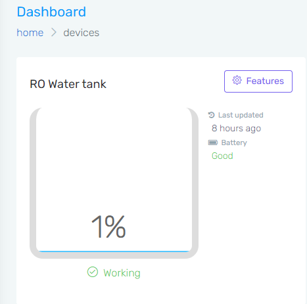Click the Battery icon
The image size is (307, 304).
tap(213, 142)
